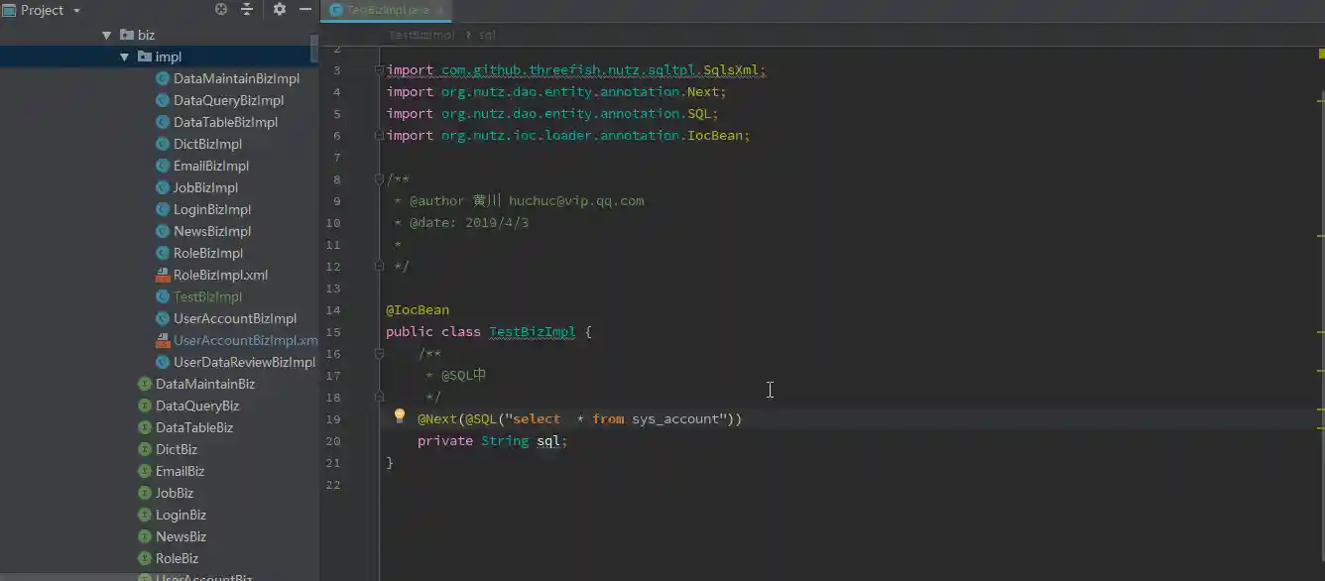1325x581 pixels.
Task: Collapse the biz folder
Action: coord(107,35)
